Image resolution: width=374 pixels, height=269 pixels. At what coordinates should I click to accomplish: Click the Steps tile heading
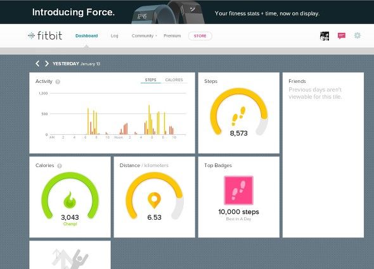211,81
